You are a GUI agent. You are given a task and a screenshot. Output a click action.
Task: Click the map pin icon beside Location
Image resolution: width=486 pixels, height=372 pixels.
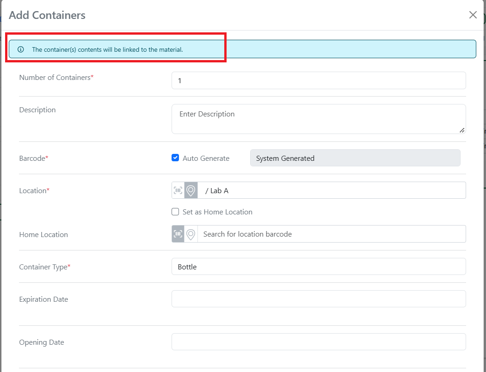pyautogui.click(x=191, y=190)
